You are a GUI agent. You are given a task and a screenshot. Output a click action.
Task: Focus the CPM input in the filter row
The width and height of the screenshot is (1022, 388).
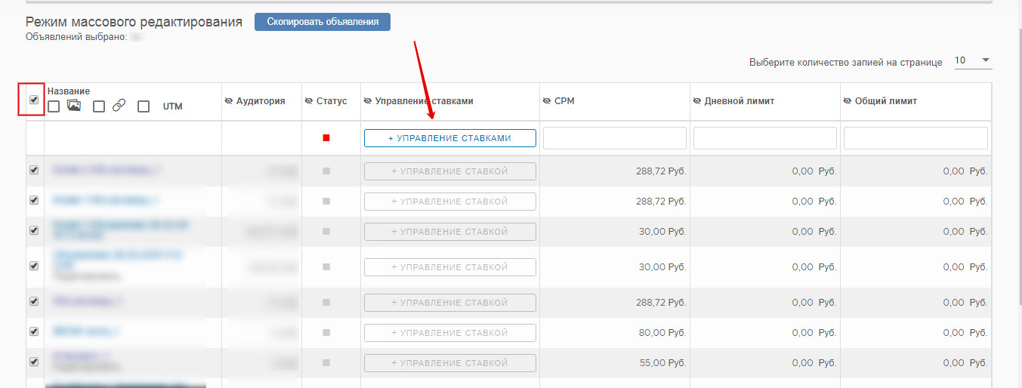[615, 138]
